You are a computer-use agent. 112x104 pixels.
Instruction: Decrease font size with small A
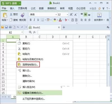pos(76,15)
